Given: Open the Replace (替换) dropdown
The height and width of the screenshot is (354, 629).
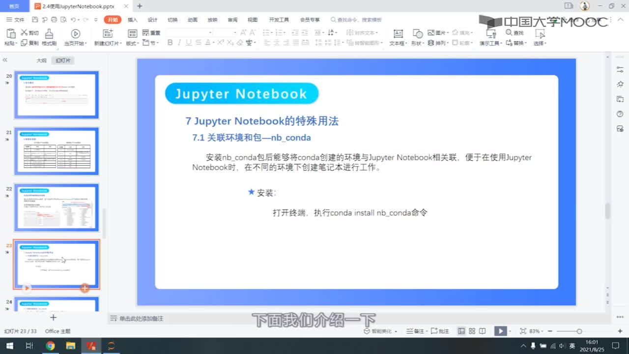Looking at the screenshot, I should click(516, 43).
